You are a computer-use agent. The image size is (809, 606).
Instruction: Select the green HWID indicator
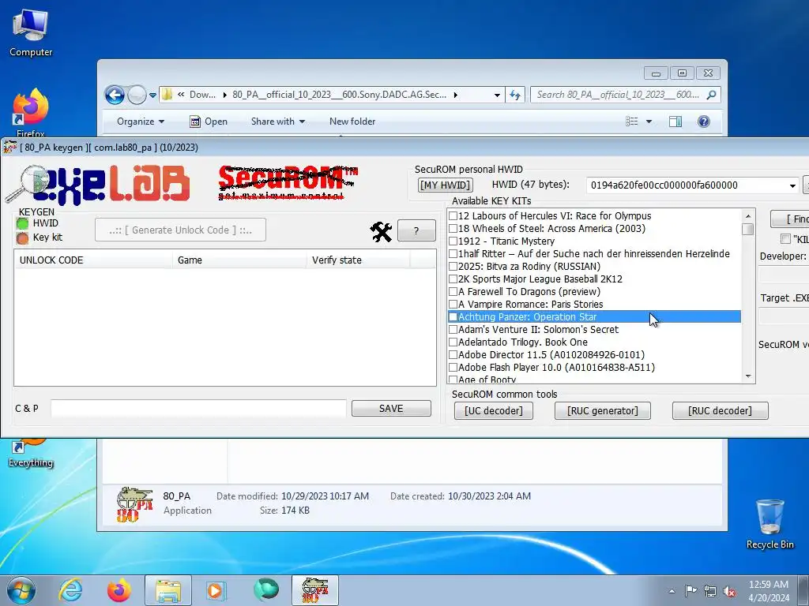tap(22, 223)
